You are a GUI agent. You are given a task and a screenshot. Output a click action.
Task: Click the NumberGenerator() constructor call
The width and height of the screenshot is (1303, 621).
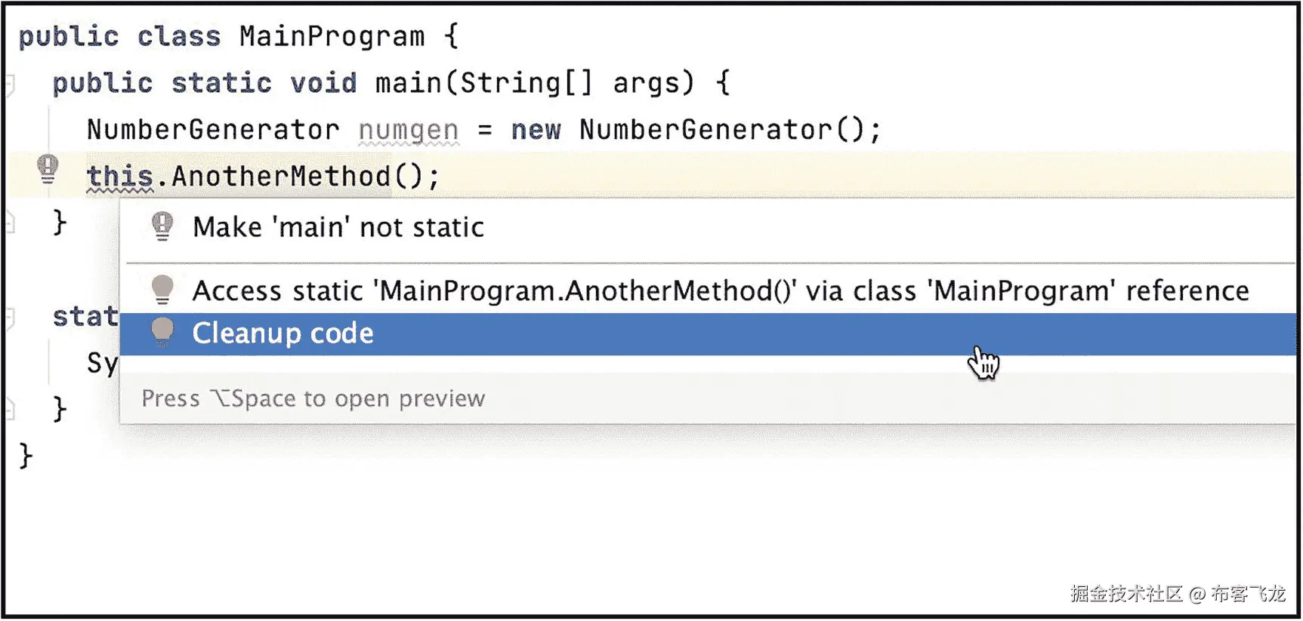721,130
